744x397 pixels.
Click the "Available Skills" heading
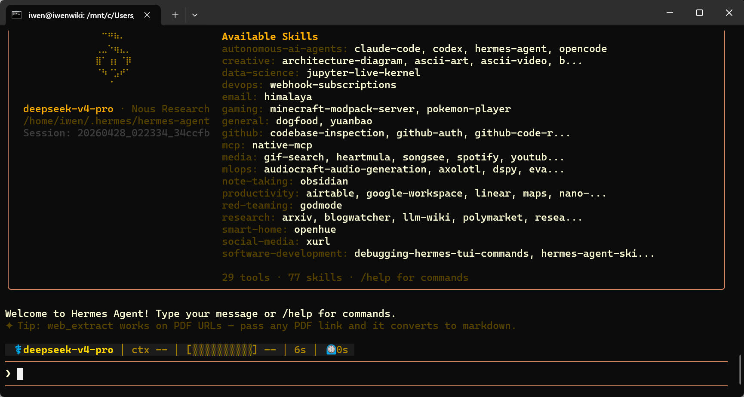coord(270,37)
